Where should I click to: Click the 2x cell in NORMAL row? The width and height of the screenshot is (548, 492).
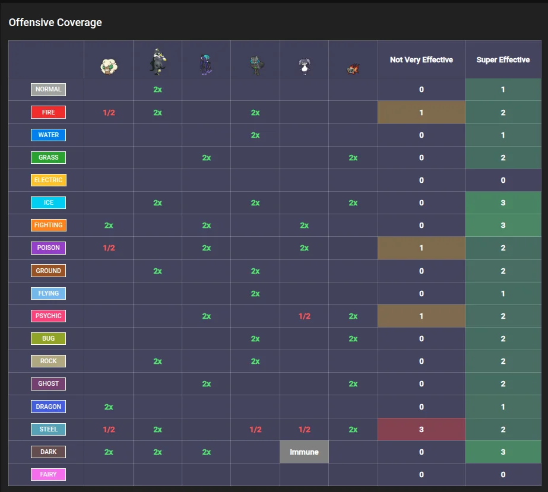[x=157, y=90]
